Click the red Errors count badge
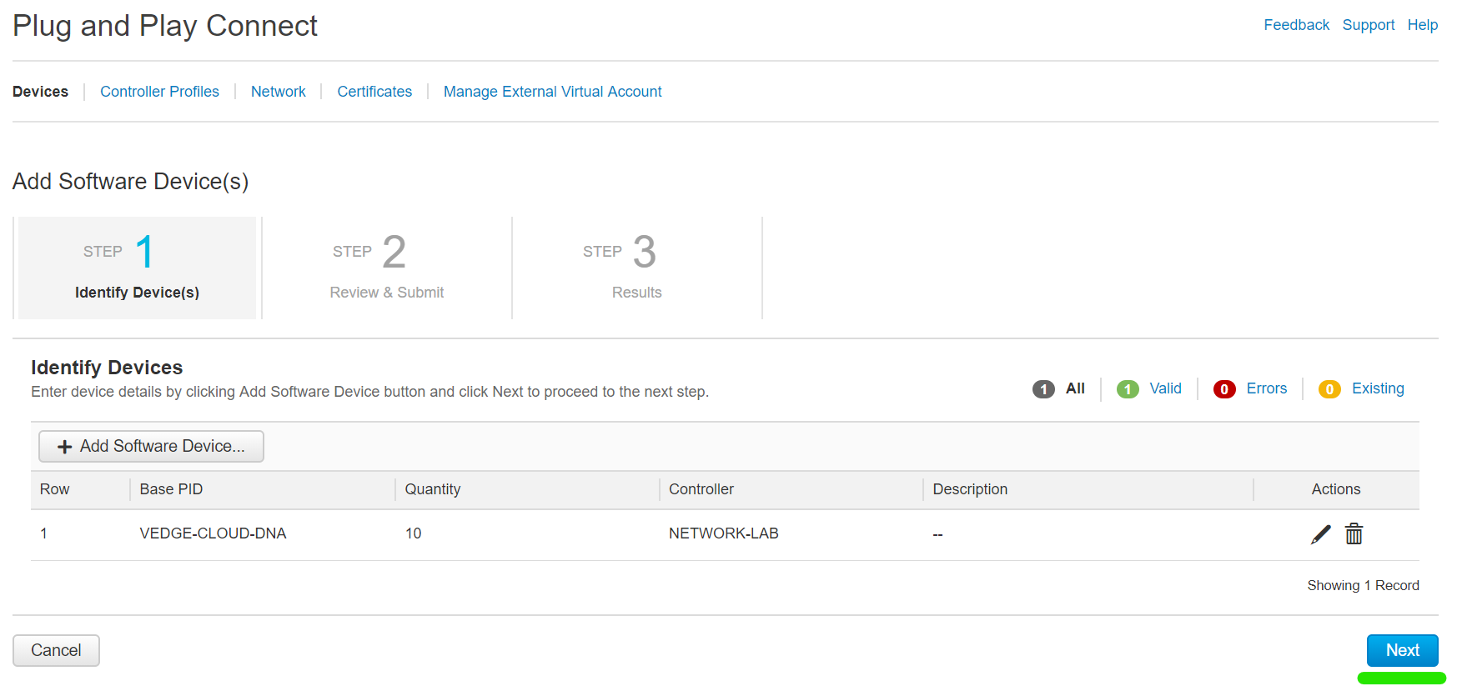This screenshot has width=1457, height=691. pos(1224,389)
